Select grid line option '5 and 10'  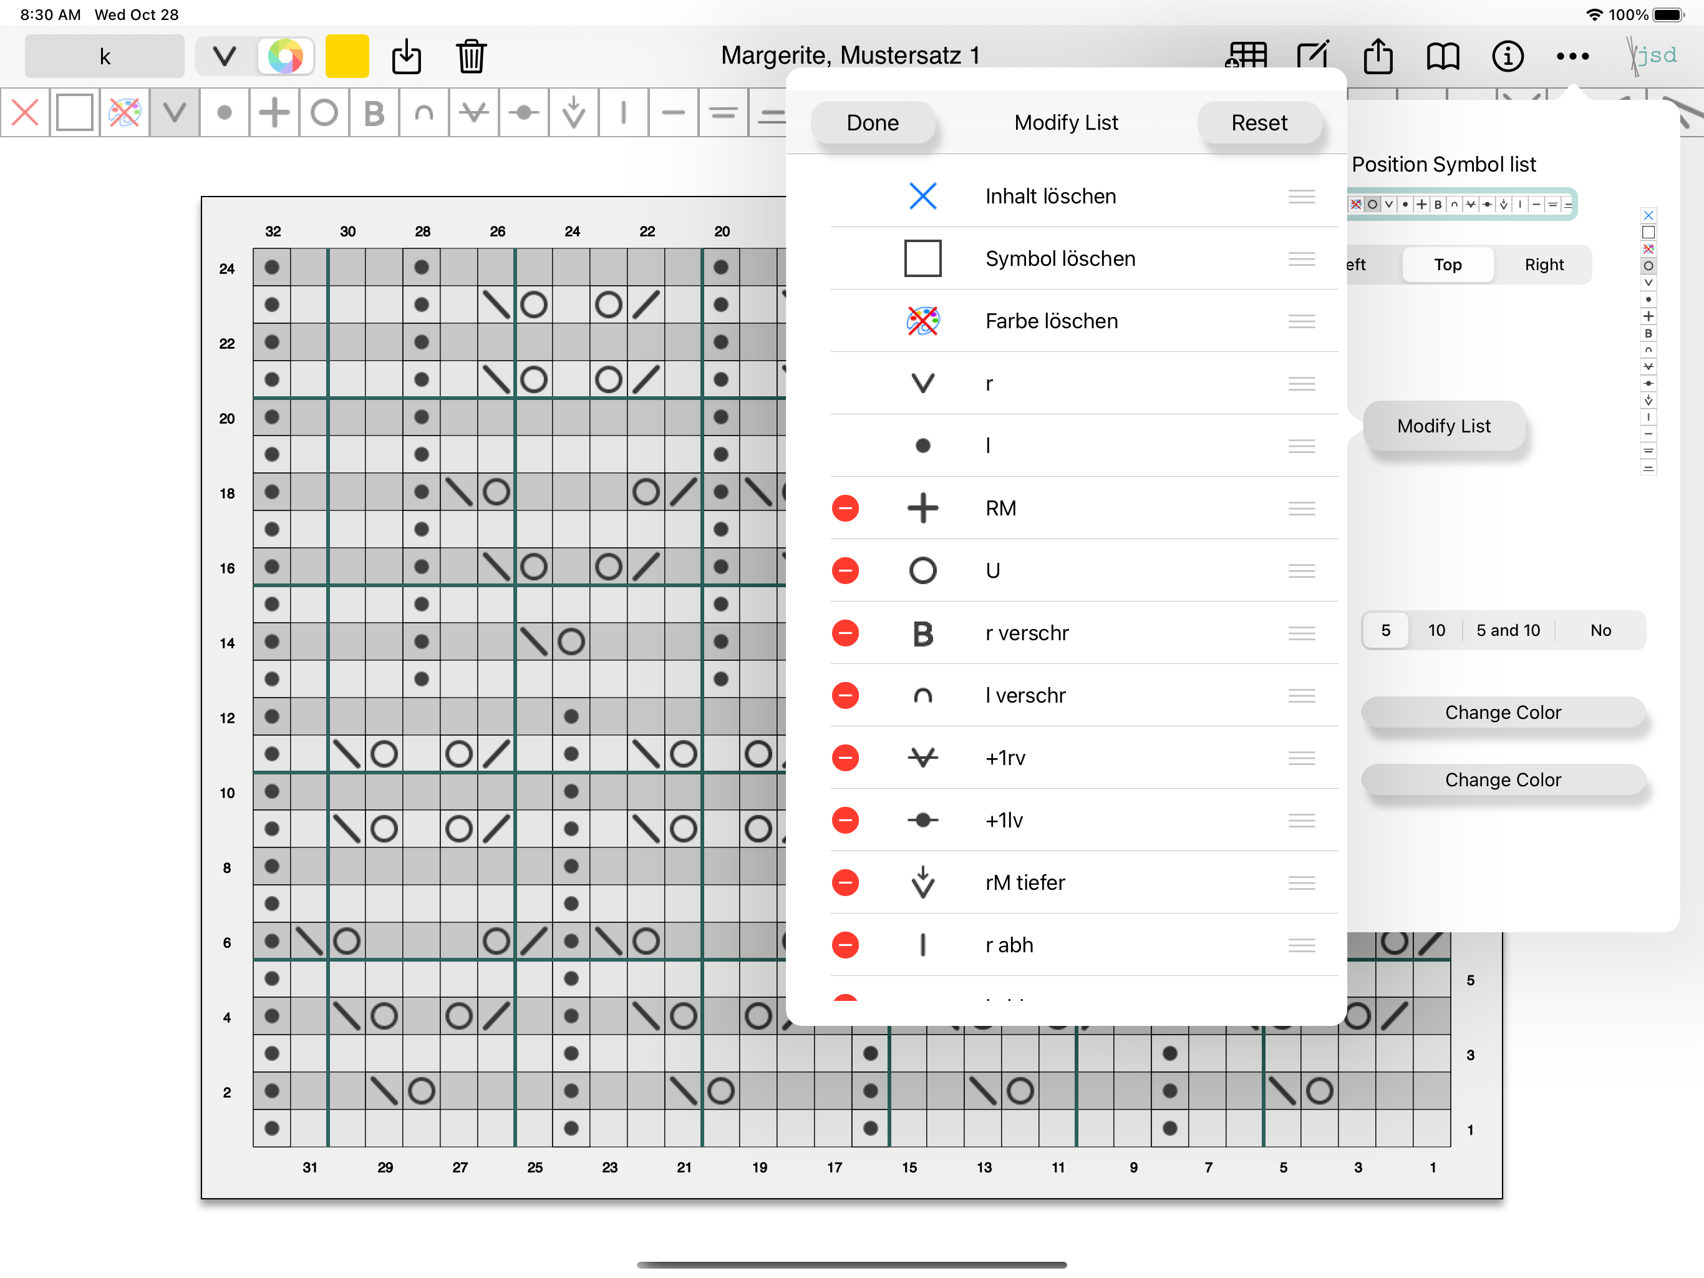click(1508, 630)
